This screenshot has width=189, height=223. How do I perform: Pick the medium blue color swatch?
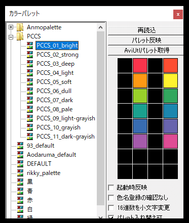click(140, 126)
